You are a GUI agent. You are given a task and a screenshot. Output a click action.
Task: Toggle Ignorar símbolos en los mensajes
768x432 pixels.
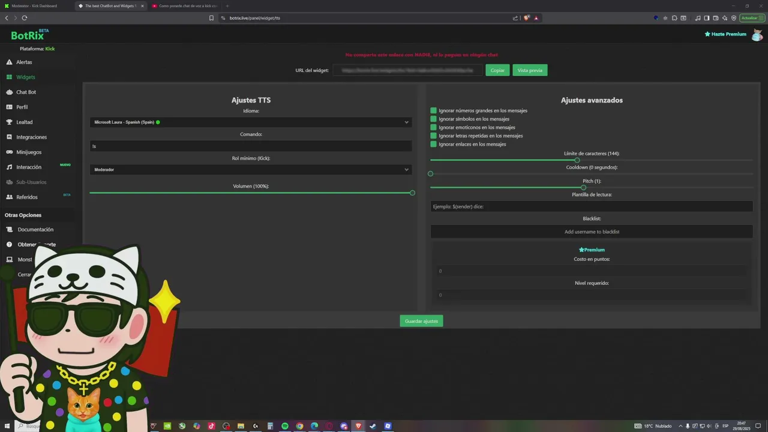(433, 119)
